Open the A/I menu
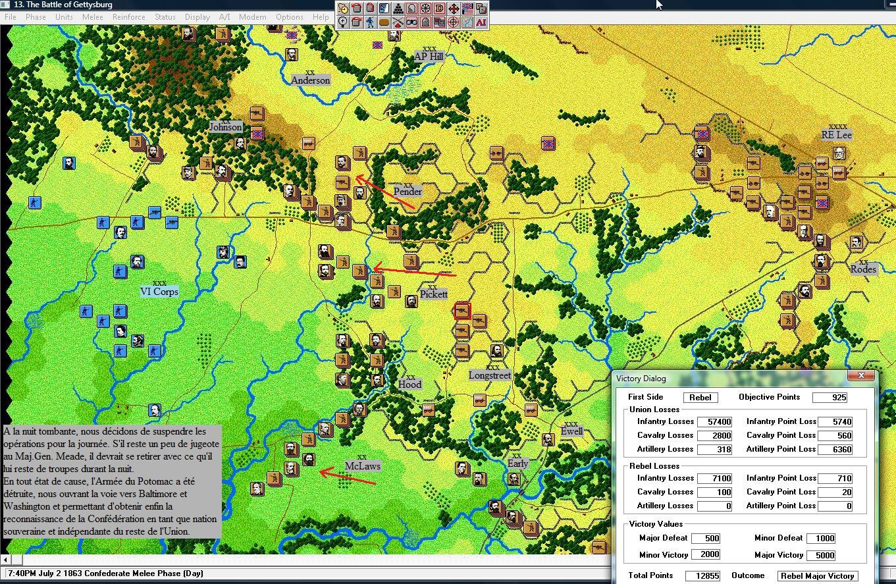This screenshot has height=584, width=896. tap(224, 17)
